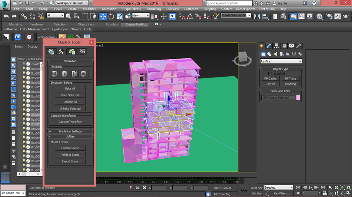Enable the AutoGrid checkbox
The height and width of the screenshot is (197, 352).
click(x=270, y=73)
